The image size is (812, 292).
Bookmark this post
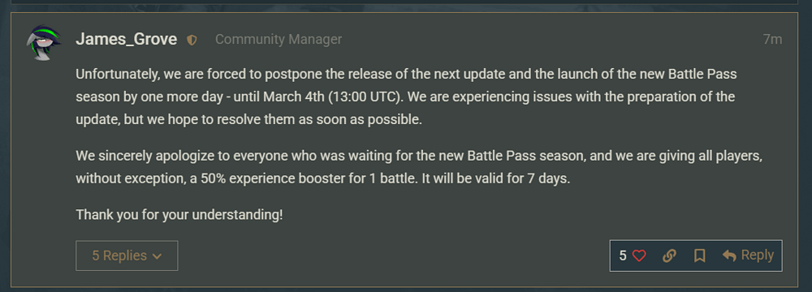tap(700, 255)
